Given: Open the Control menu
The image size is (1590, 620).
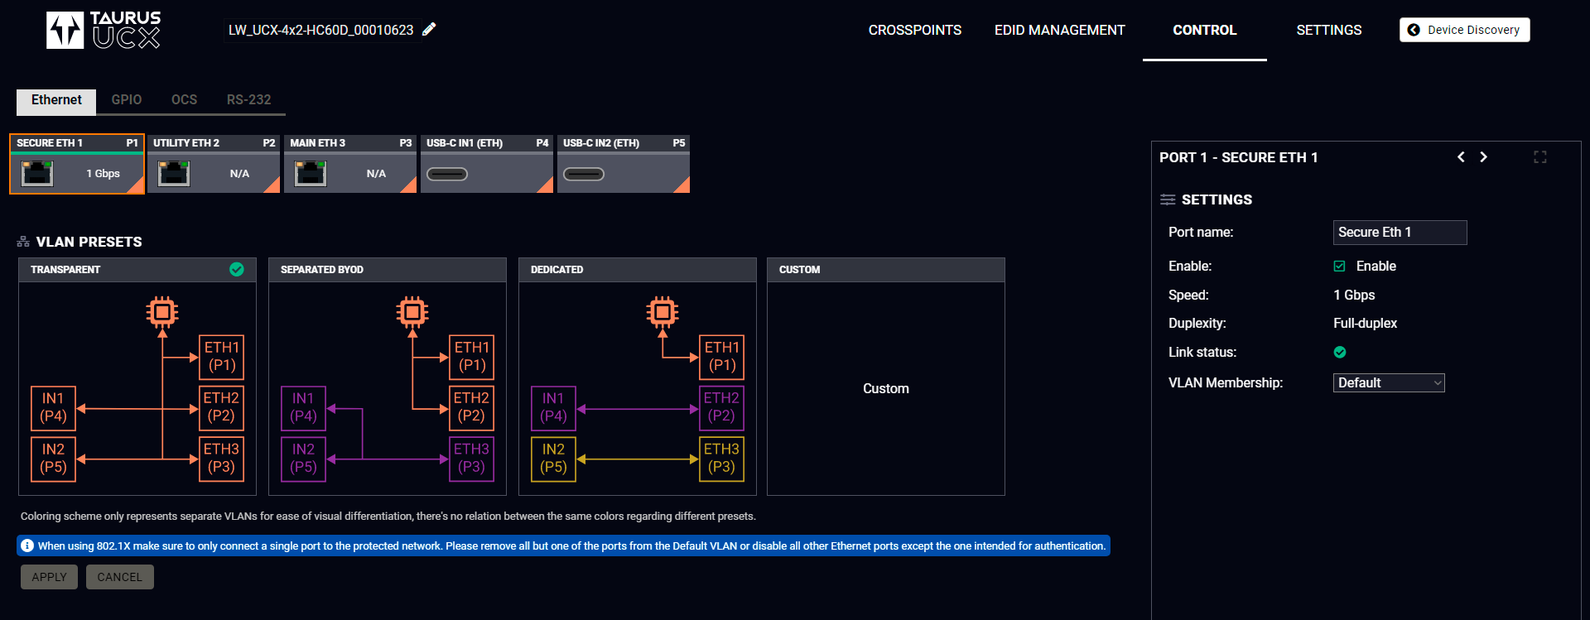Looking at the screenshot, I should (x=1205, y=30).
